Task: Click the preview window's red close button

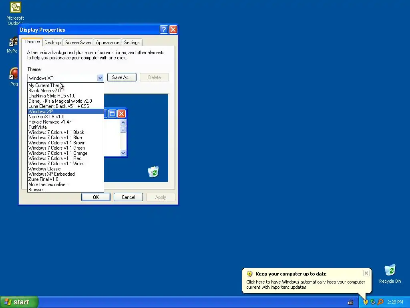Action: [x=121, y=113]
